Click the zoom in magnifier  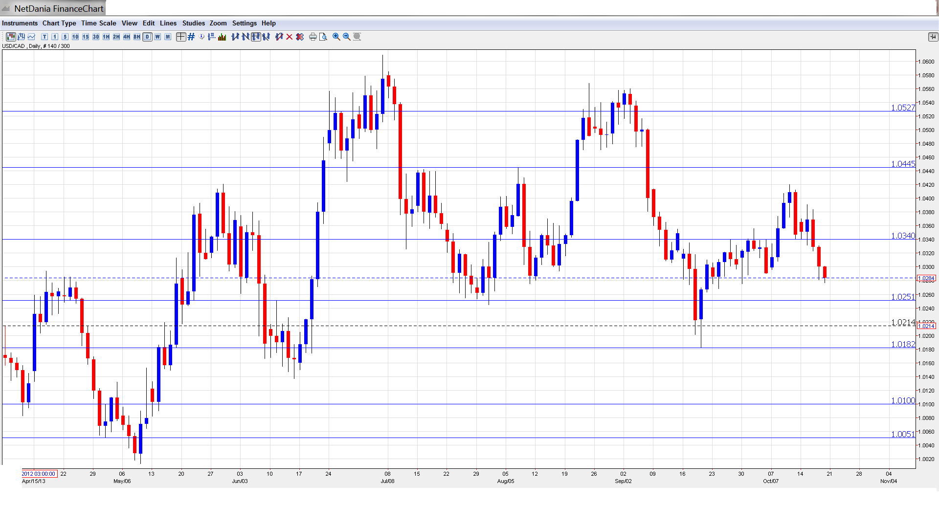[336, 37]
